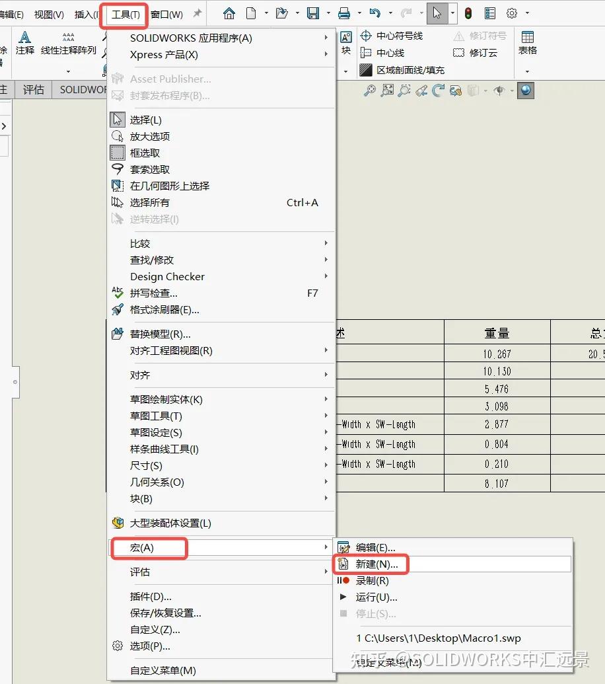This screenshot has height=684, width=605.
Task: Open the dropdown arrow beside Options gear
Action: [x=528, y=13]
